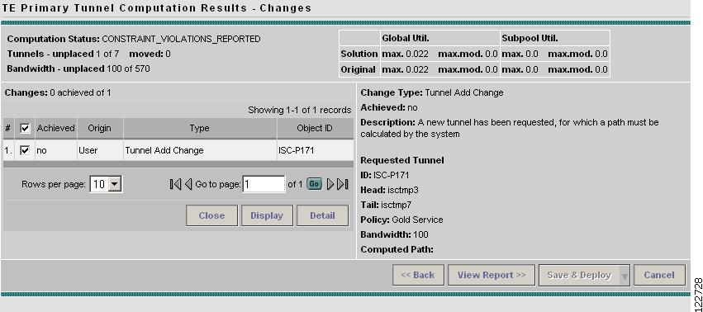Click the Original row label in utilization table

coord(359,69)
